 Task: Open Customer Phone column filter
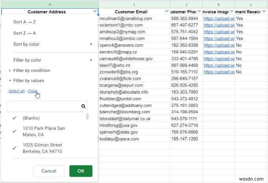pyautogui.click(x=199, y=12)
